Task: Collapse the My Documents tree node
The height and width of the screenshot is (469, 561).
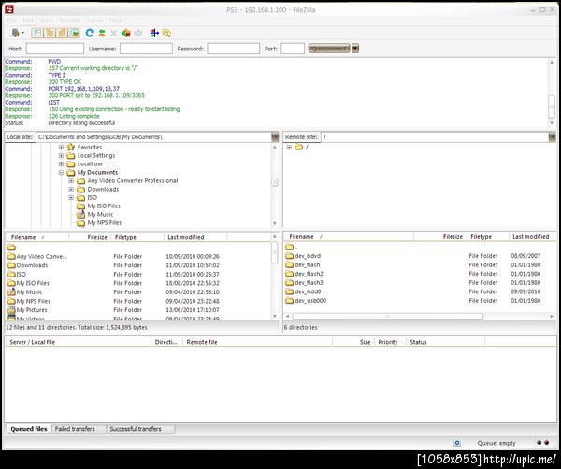Action: (61, 172)
